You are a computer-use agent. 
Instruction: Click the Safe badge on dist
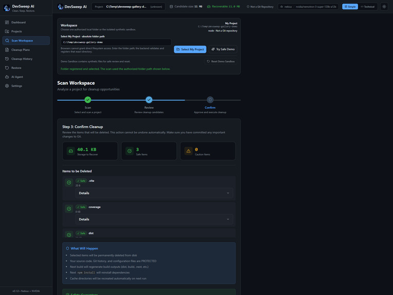click(81, 233)
